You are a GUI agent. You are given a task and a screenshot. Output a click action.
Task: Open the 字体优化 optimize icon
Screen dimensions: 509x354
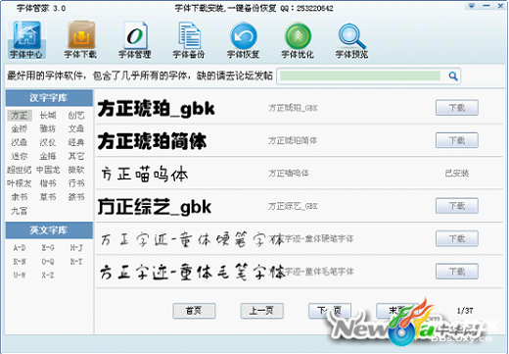coord(298,39)
